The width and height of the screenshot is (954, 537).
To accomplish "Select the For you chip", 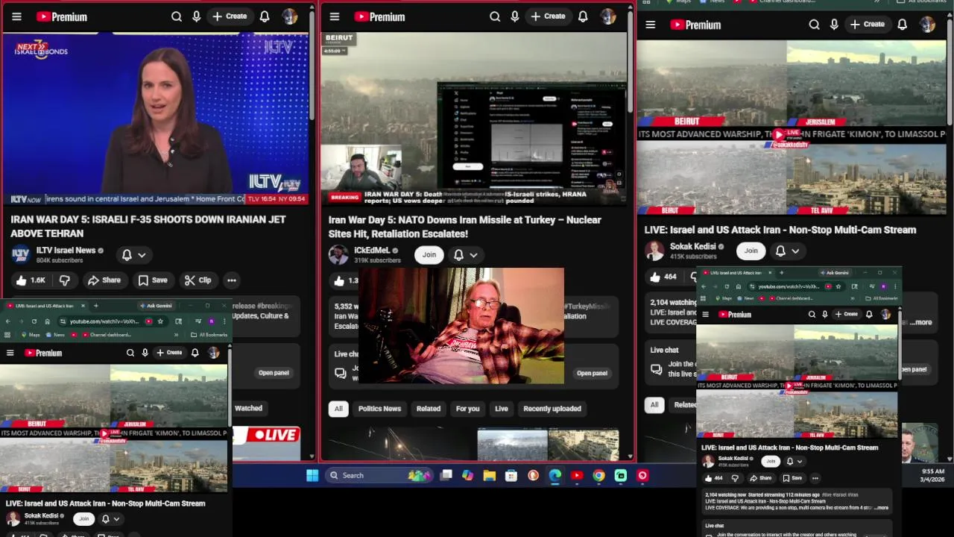I will point(467,409).
